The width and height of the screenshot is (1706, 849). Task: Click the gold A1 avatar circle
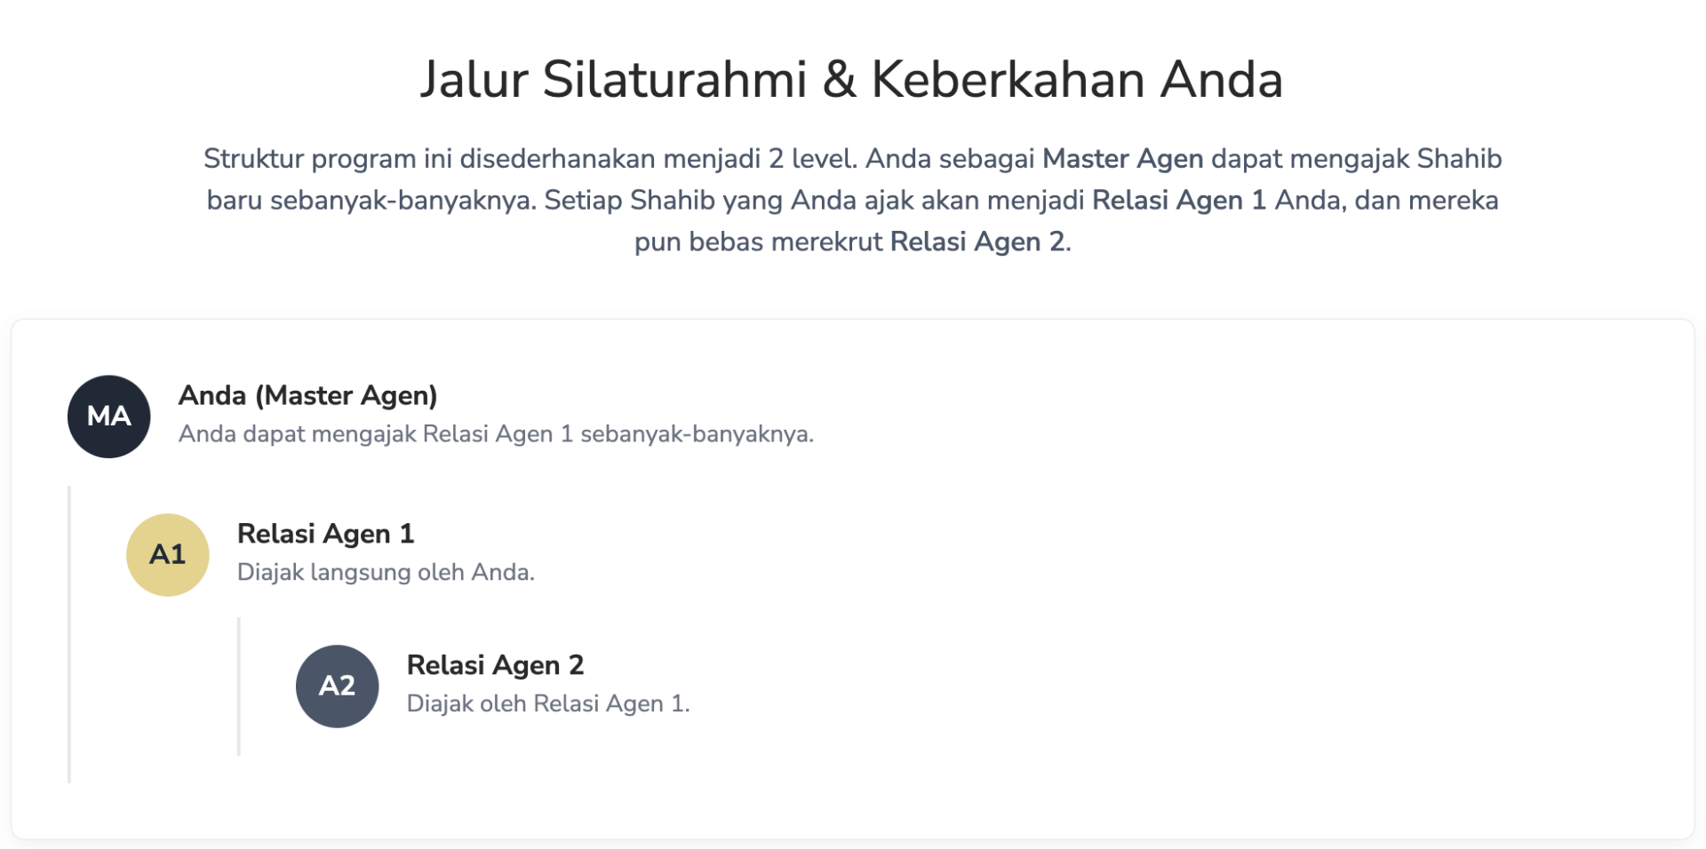(167, 555)
